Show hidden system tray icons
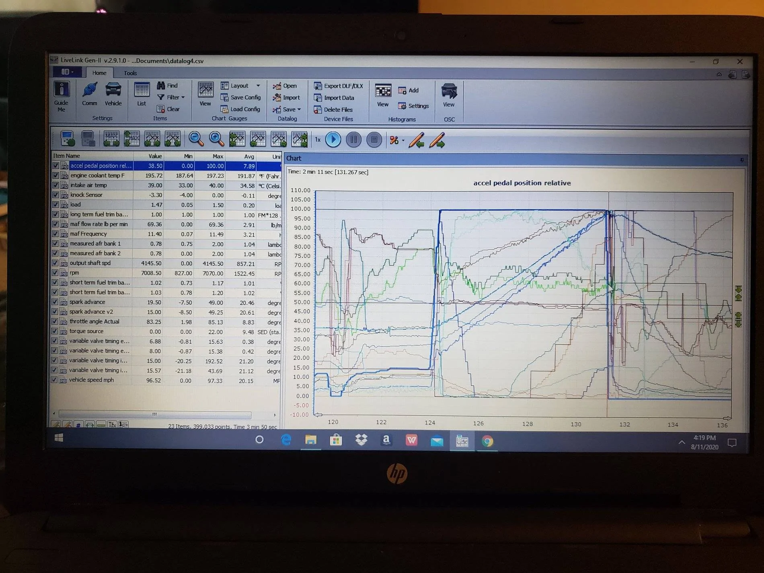Screen dimensions: 764x573 pyautogui.click(x=682, y=442)
